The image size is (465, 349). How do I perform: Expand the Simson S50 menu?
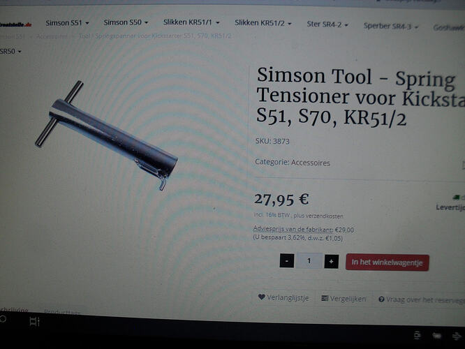tap(126, 22)
